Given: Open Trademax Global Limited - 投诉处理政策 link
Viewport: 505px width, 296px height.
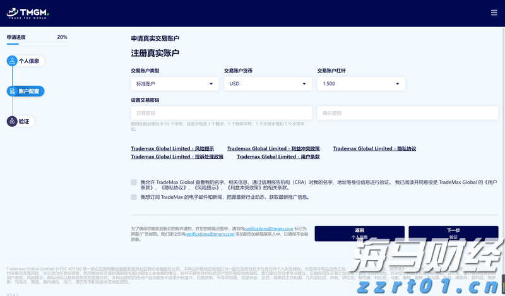Looking at the screenshot, I should [x=177, y=157].
